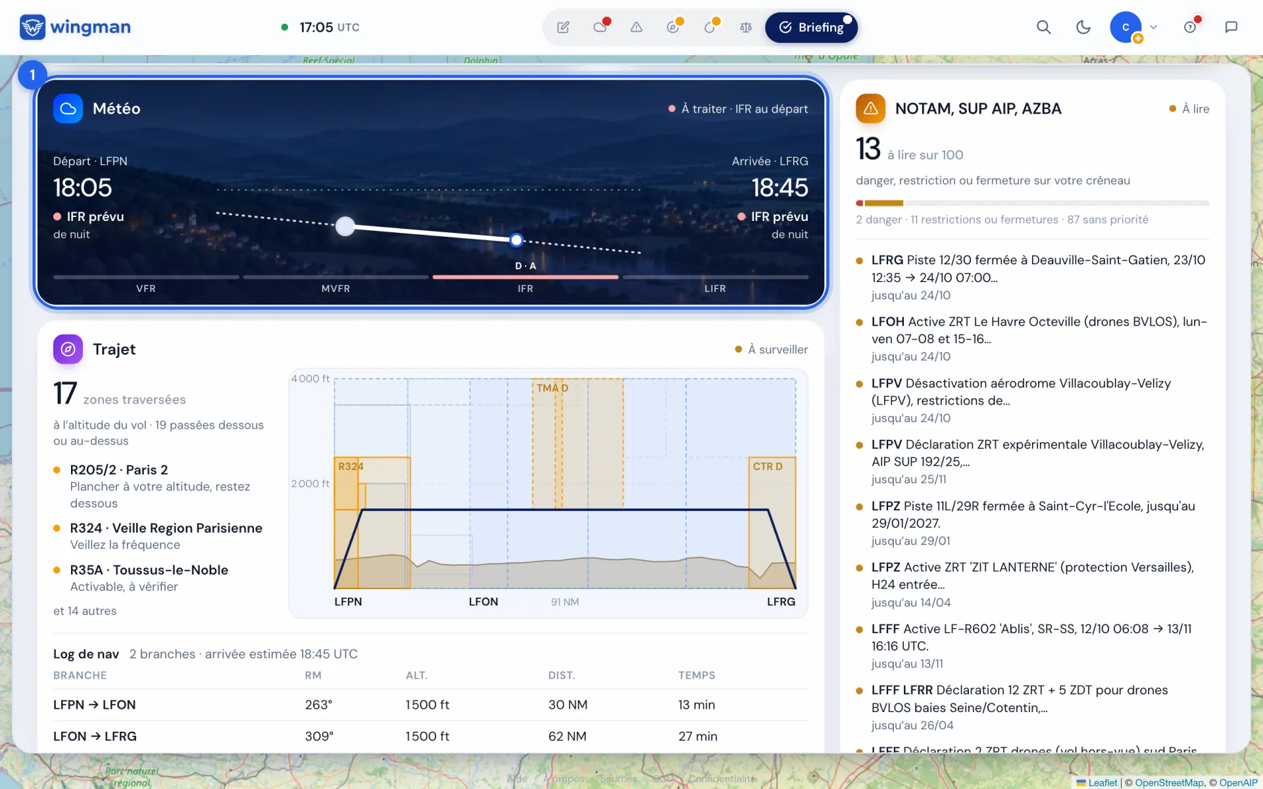
Task: Click the 'À lire' status on NOTAM card
Action: click(1189, 108)
